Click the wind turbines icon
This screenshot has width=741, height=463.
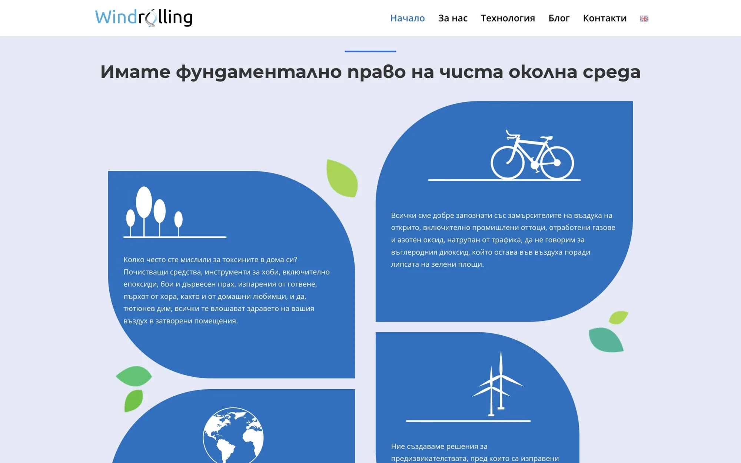point(468,386)
